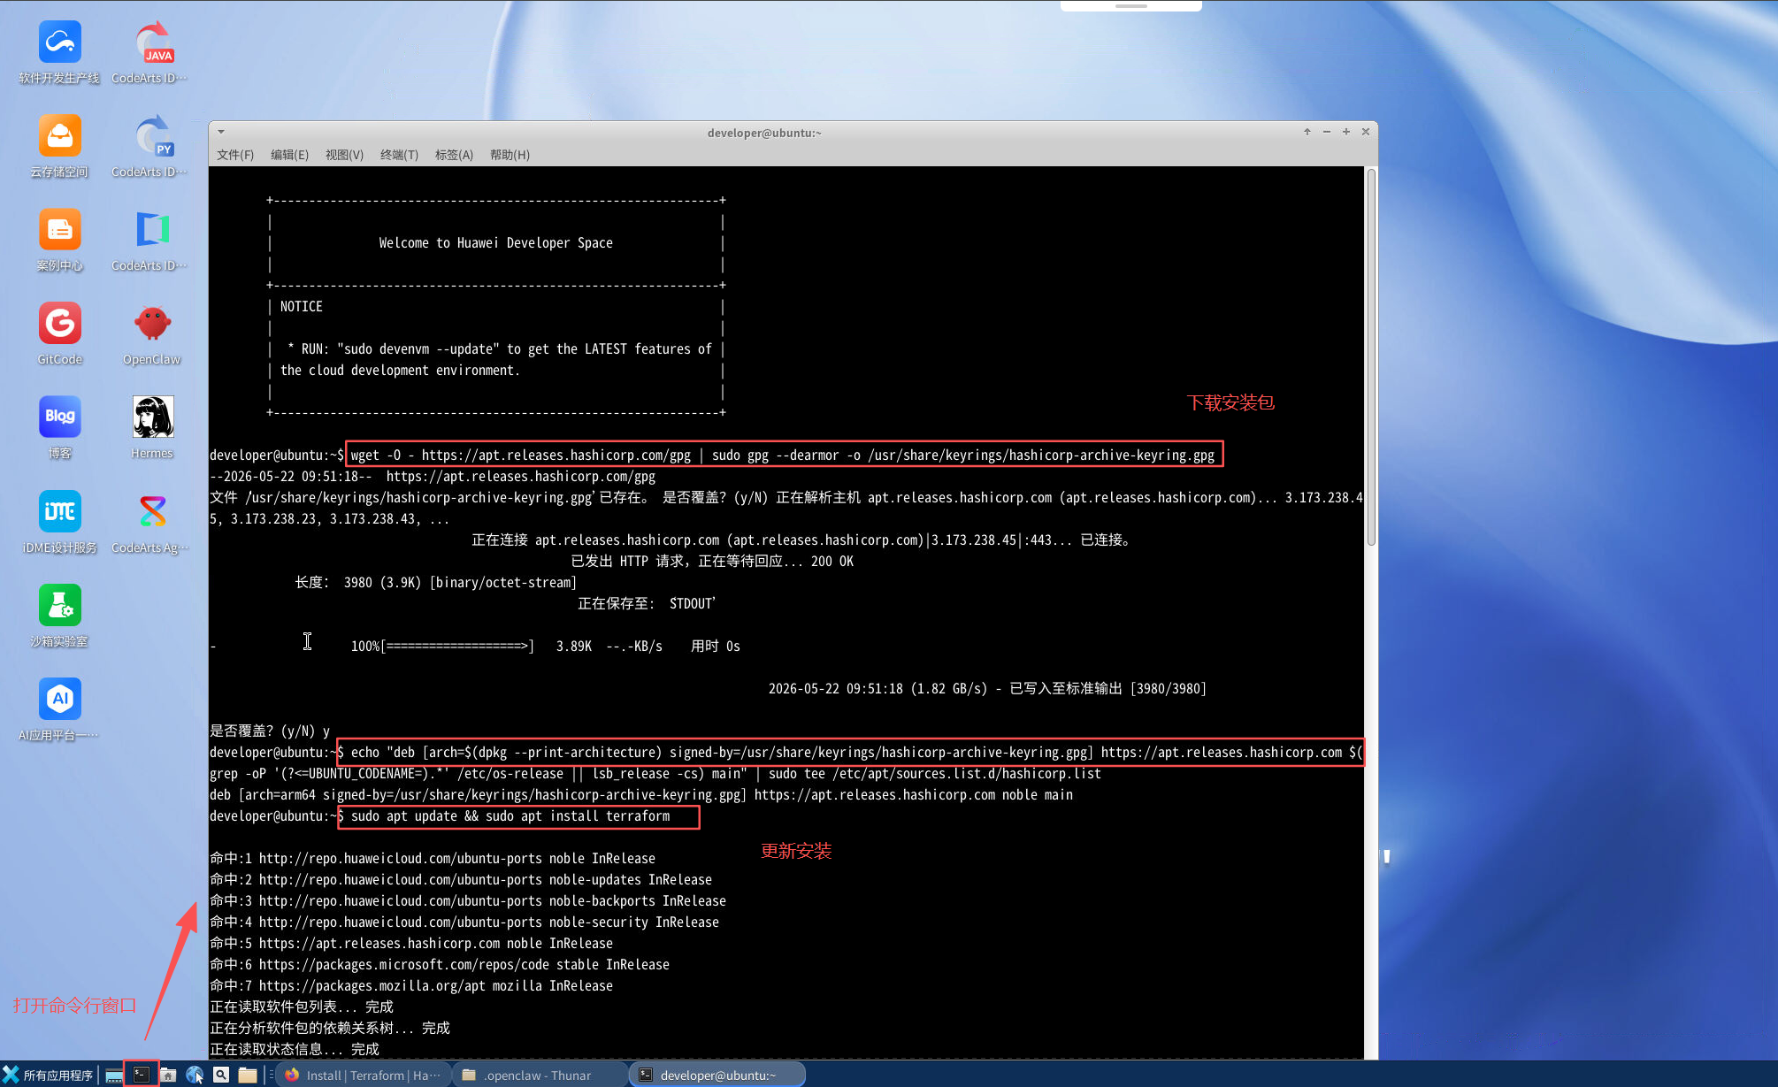Switch to the Install Terraform Firefox window
Screen dimensions: 1778x1087
click(364, 1075)
